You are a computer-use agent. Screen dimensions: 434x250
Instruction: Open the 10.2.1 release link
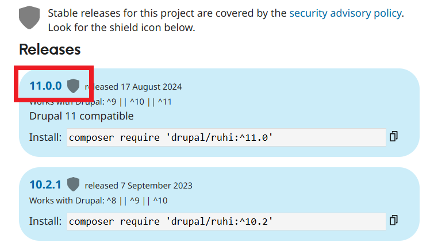coord(45,184)
